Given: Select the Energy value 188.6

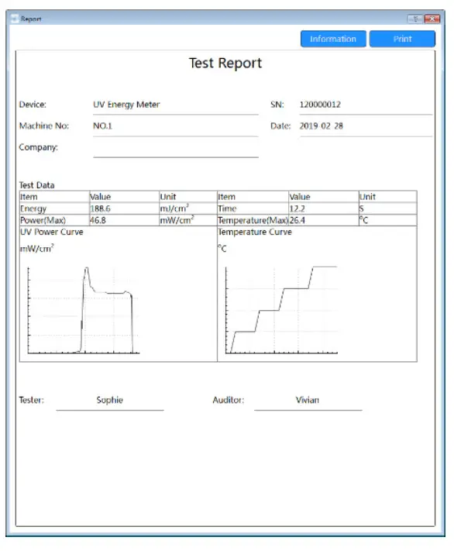Looking at the screenshot, I should click(x=125, y=208).
